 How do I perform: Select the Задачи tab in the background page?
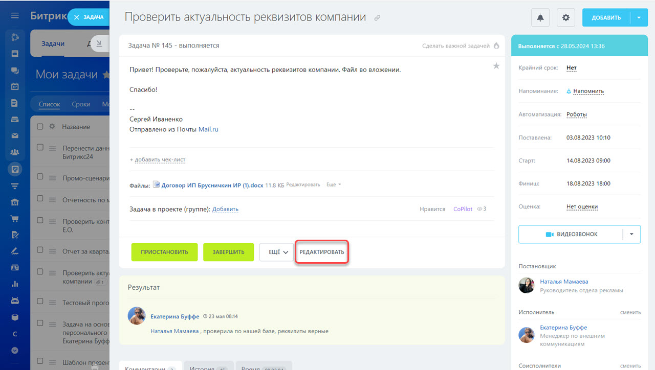click(53, 43)
